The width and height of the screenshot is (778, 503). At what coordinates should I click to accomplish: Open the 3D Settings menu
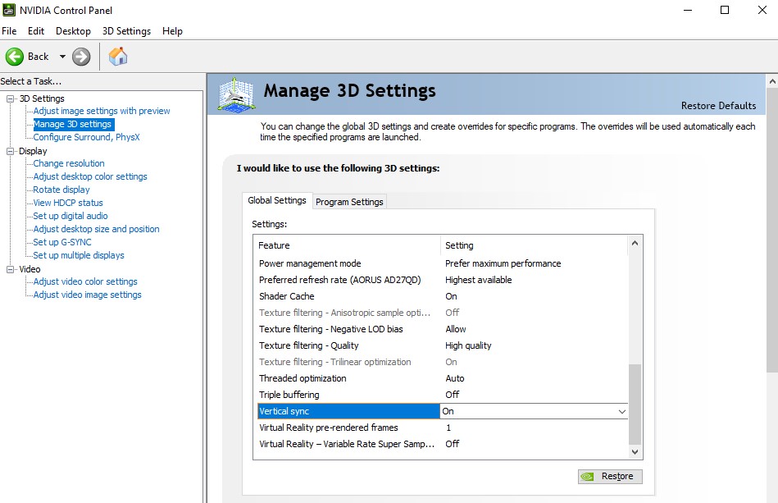pos(126,31)
